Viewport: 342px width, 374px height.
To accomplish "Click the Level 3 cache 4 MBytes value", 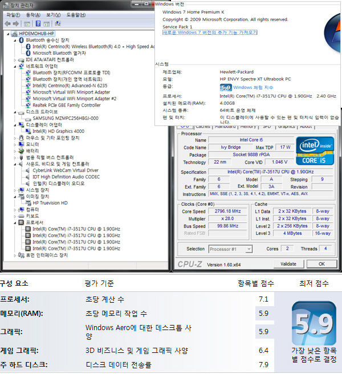I will coord(292,233).
